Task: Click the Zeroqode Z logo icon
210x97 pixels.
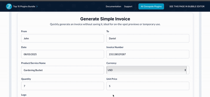Action: click(x=9, y=6)
